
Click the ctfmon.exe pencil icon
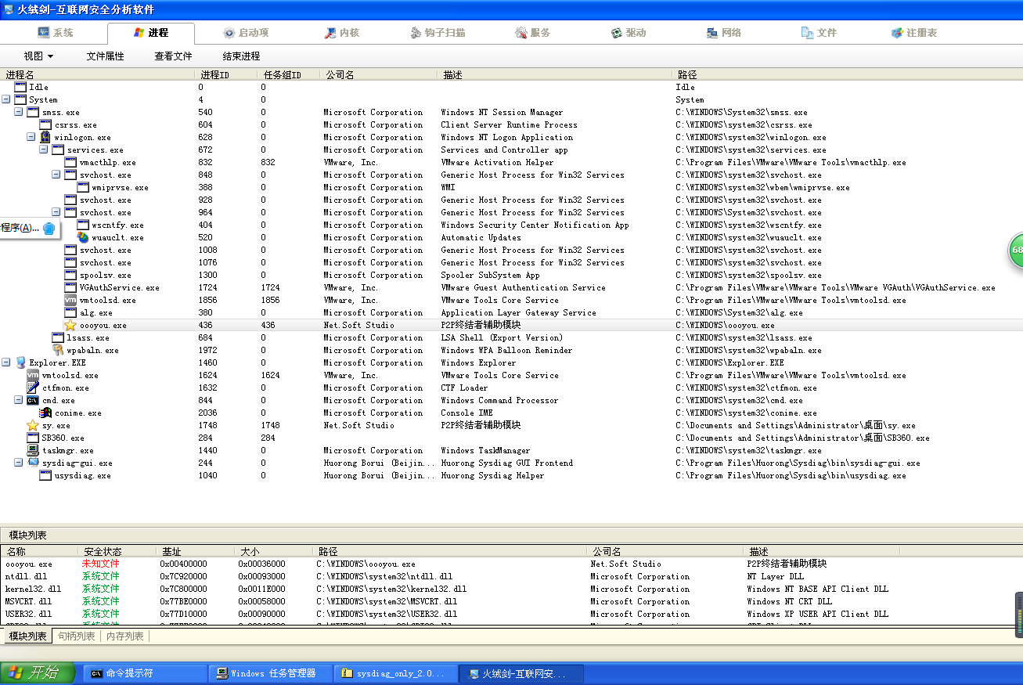coord(33,388)
